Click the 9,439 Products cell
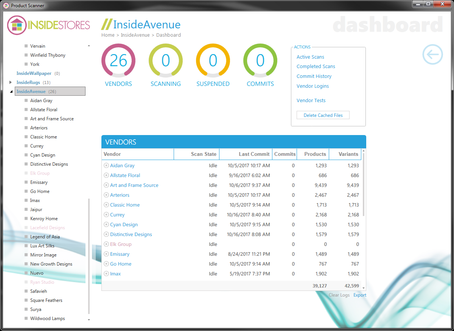This screenshot has height=331, width=454. tap(320, 185)
